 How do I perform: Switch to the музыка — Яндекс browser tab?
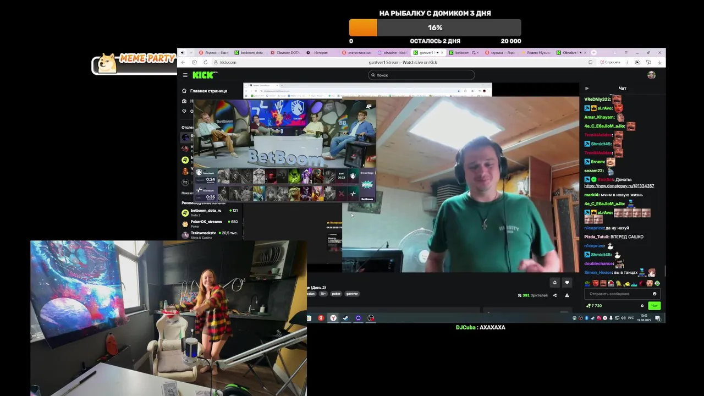tap(500, 53)
